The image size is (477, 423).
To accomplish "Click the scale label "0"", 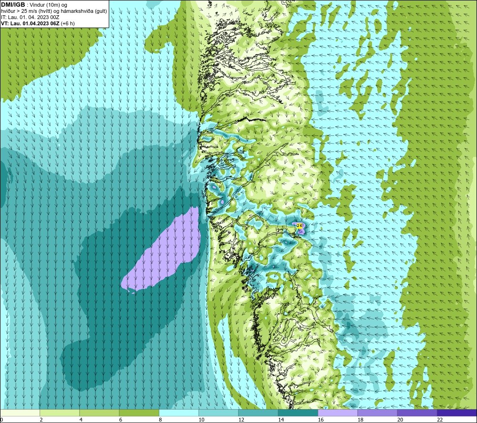I will coord(1,420).
